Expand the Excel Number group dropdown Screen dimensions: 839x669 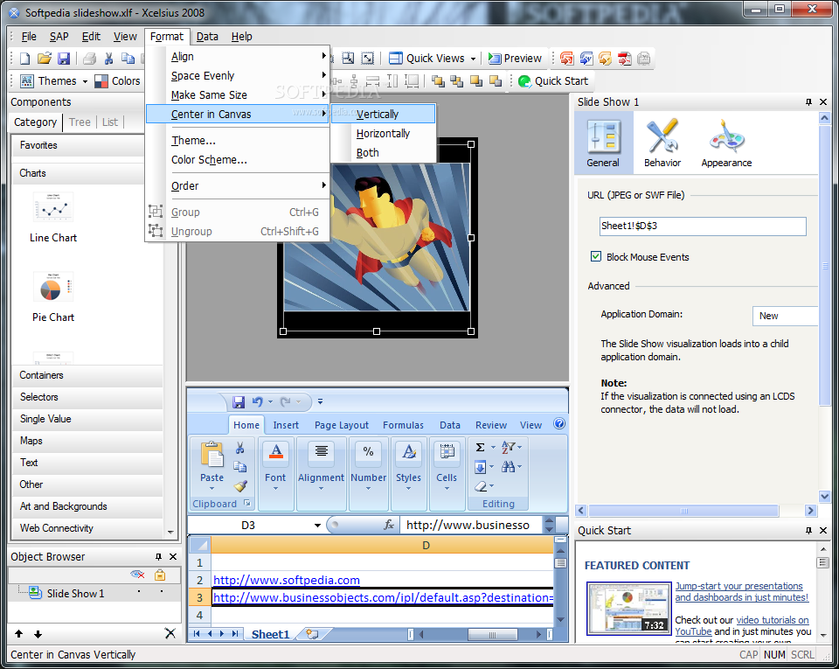pos(368,488)
